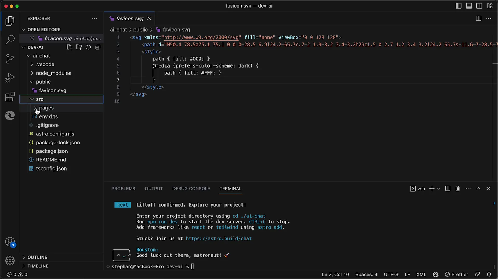Switch to the OUTPUT tab

pyautogui.click(x=154, y=189)
